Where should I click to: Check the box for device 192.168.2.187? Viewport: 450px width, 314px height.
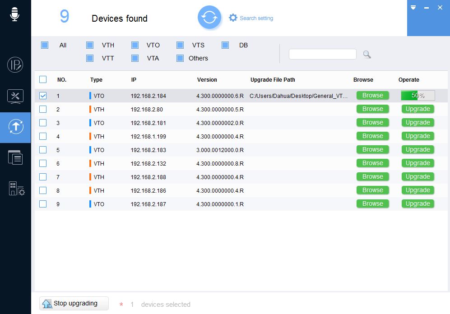coord(43,204)
